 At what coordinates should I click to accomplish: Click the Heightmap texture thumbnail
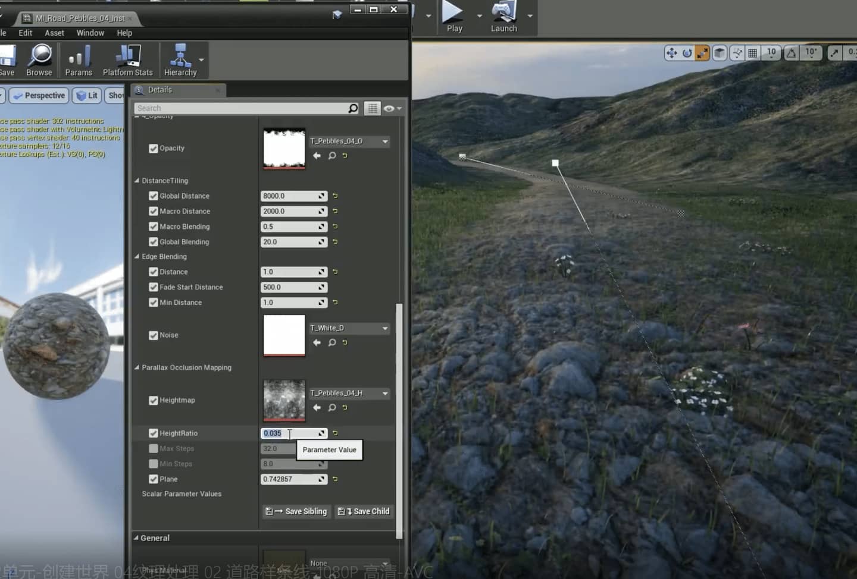[x=284, y=401]
